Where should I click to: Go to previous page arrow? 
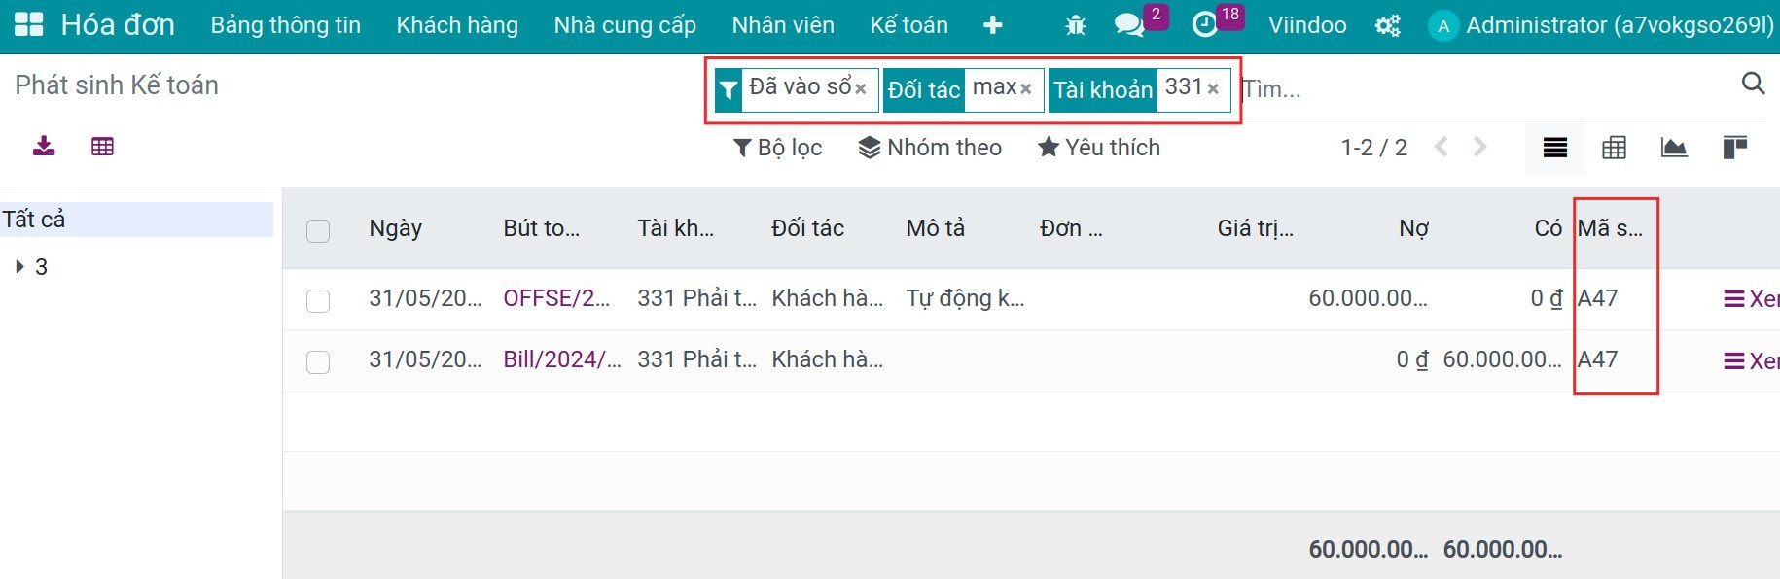coord(1442,147)
